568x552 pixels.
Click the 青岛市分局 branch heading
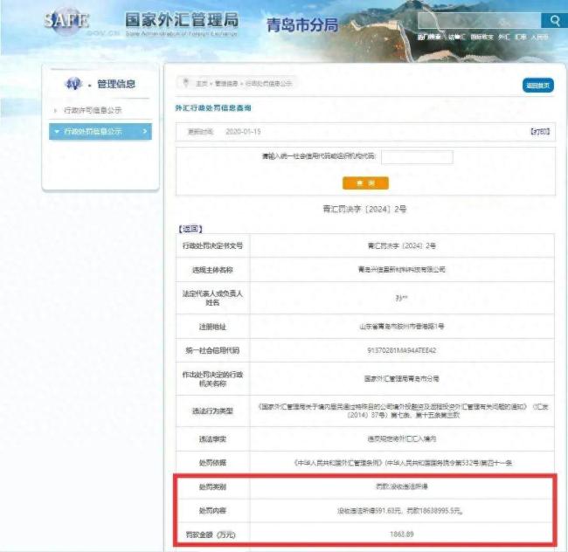pyautogui.click(x=301, y=24)
